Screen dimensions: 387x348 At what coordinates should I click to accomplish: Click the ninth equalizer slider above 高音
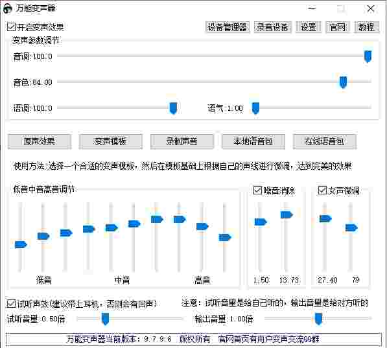click(202, 226)
